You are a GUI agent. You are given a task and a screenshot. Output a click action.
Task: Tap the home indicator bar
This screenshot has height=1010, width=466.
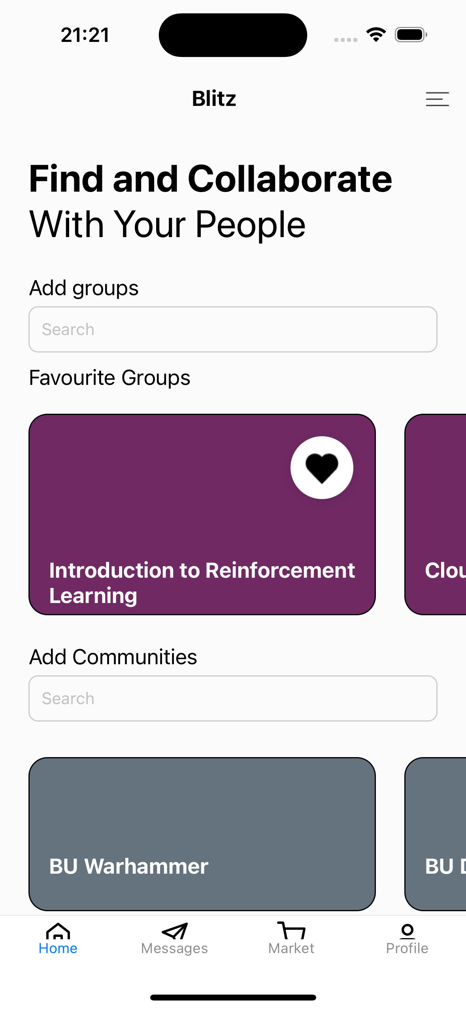(x=233, y=997)
